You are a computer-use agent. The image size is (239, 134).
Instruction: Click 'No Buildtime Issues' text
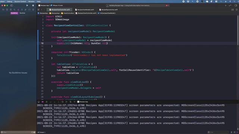pyautogui.click(x=18, y=73)
